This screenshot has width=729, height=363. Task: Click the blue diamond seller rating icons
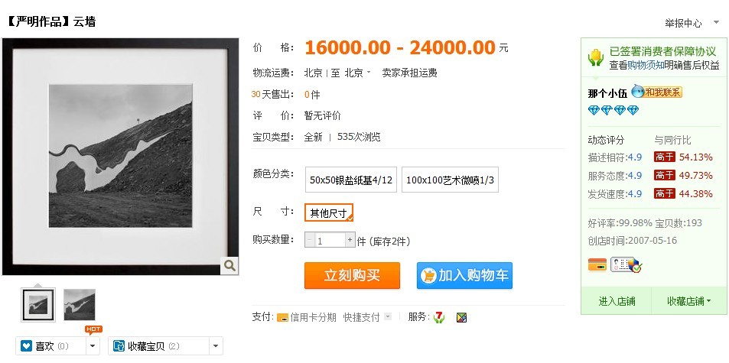point(613,110)
